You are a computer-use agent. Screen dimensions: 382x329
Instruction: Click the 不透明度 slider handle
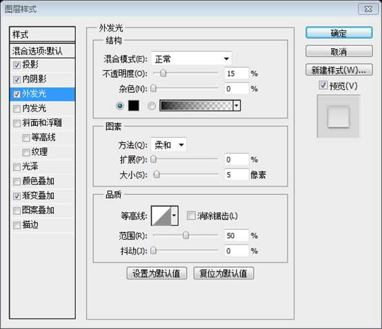point(163,73)
